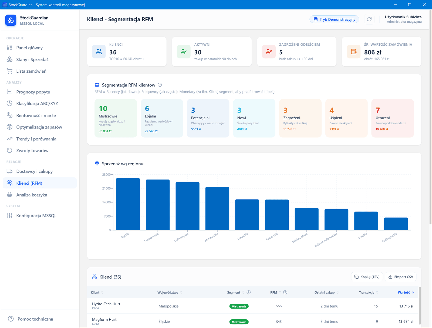432x328 pixels.
Task: Click the Lista zamówień cart icon
Action: coord(9,71)
